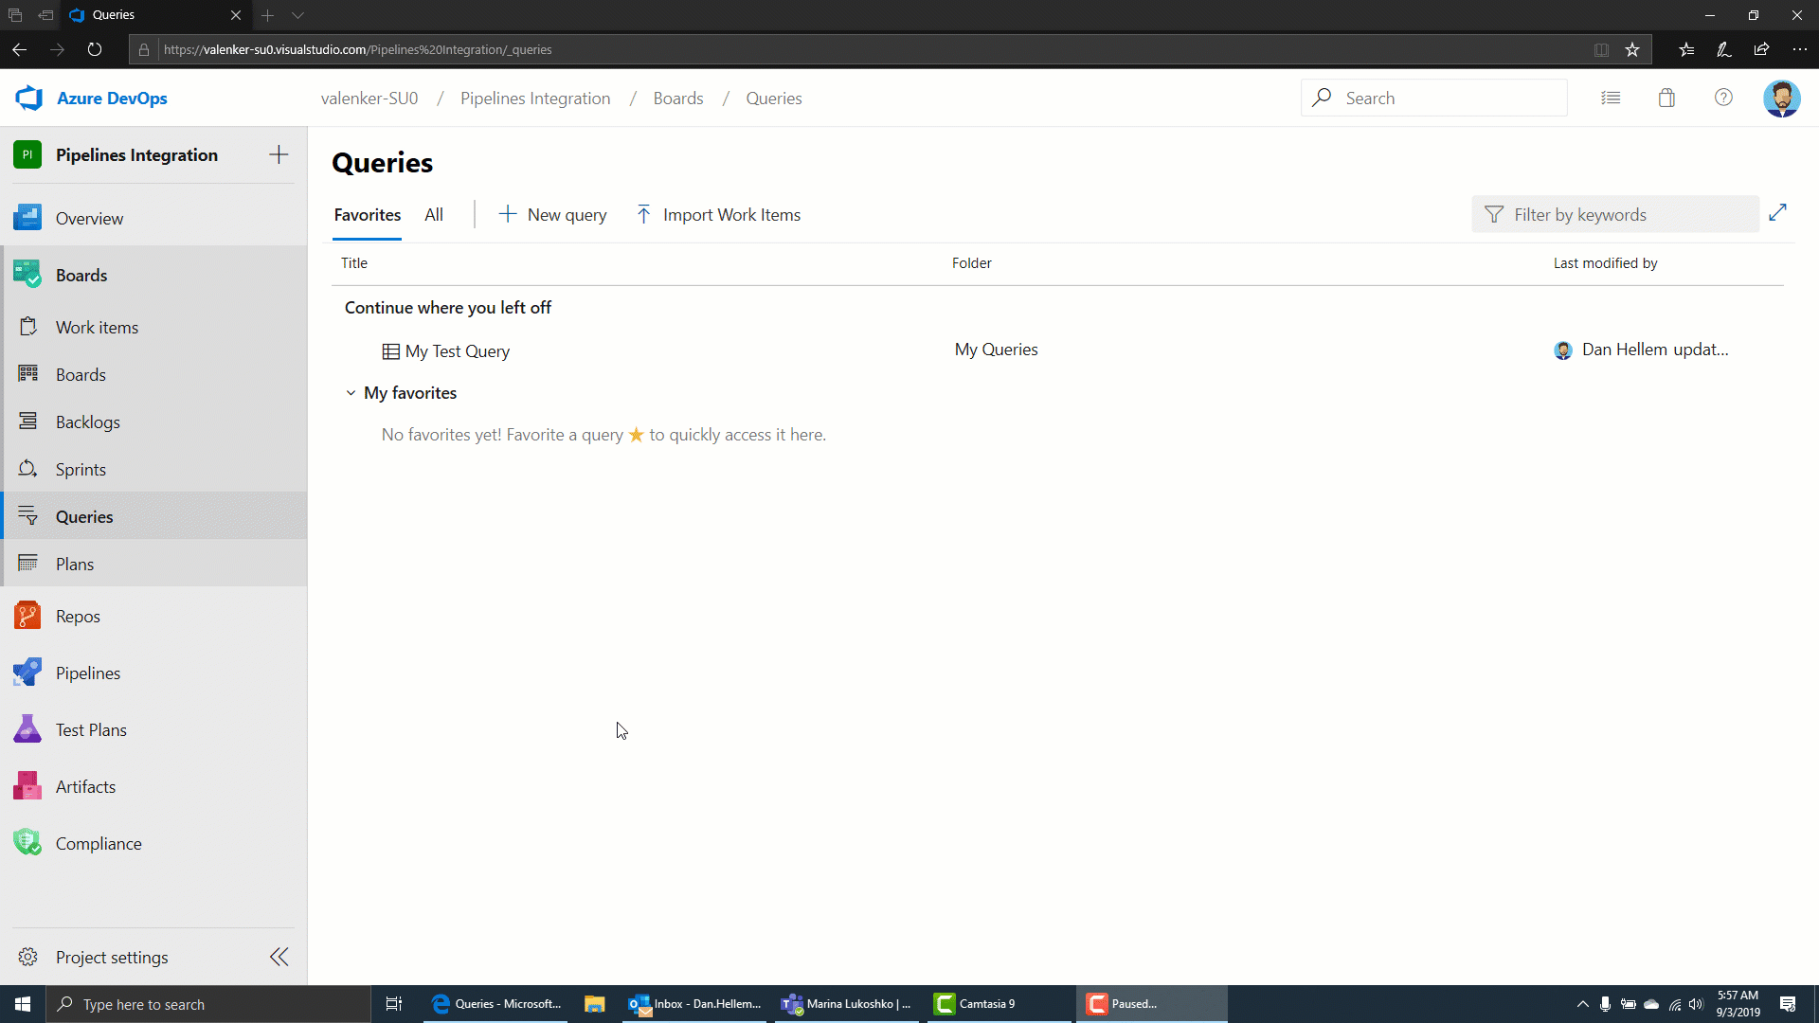Expand the Boards section in sidebar

pos(81,274)
